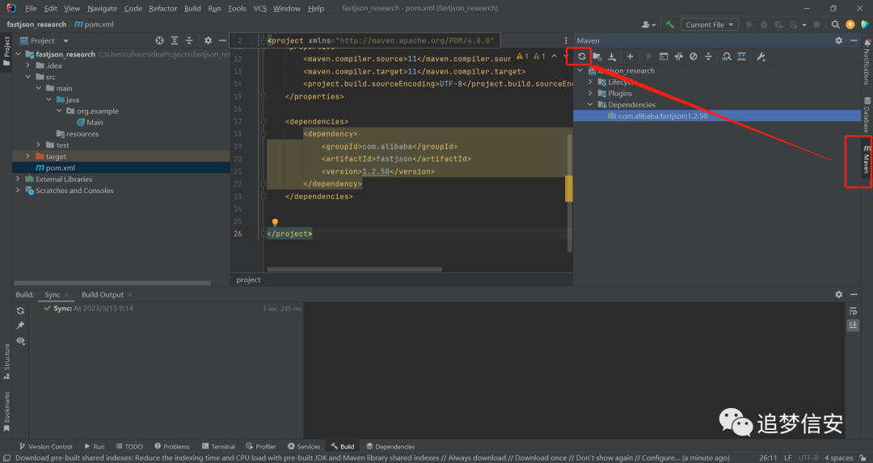Reload all Maven projects icon
Screen dimensions: 873x463
click(x=581, y=57)
